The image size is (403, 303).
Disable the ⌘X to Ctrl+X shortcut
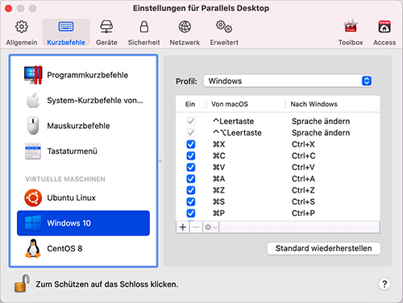[191, 144]
